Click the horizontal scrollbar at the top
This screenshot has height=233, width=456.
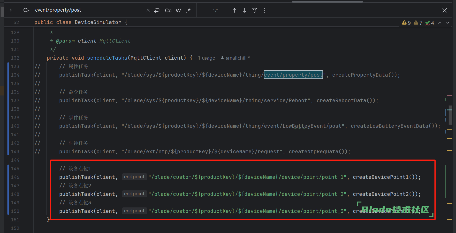(x=327, y=2)
